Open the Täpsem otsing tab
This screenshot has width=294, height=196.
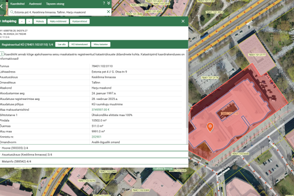point(55,4)
